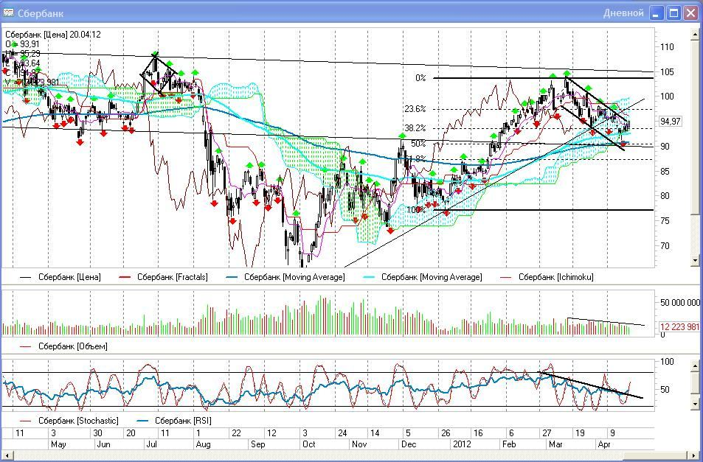Click the volume value label 12 223 981
The height and width of the screenshot is (462, 703).
(x=679, y=327)
